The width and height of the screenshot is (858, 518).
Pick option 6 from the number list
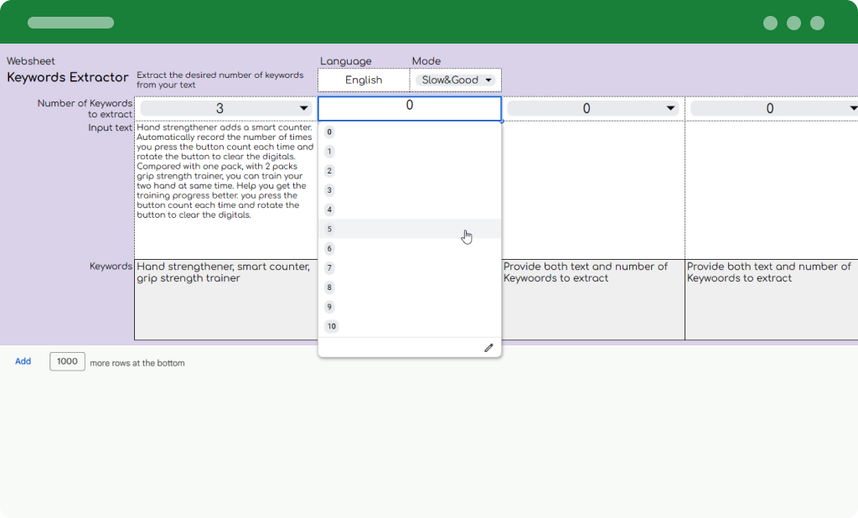(330, 249)
